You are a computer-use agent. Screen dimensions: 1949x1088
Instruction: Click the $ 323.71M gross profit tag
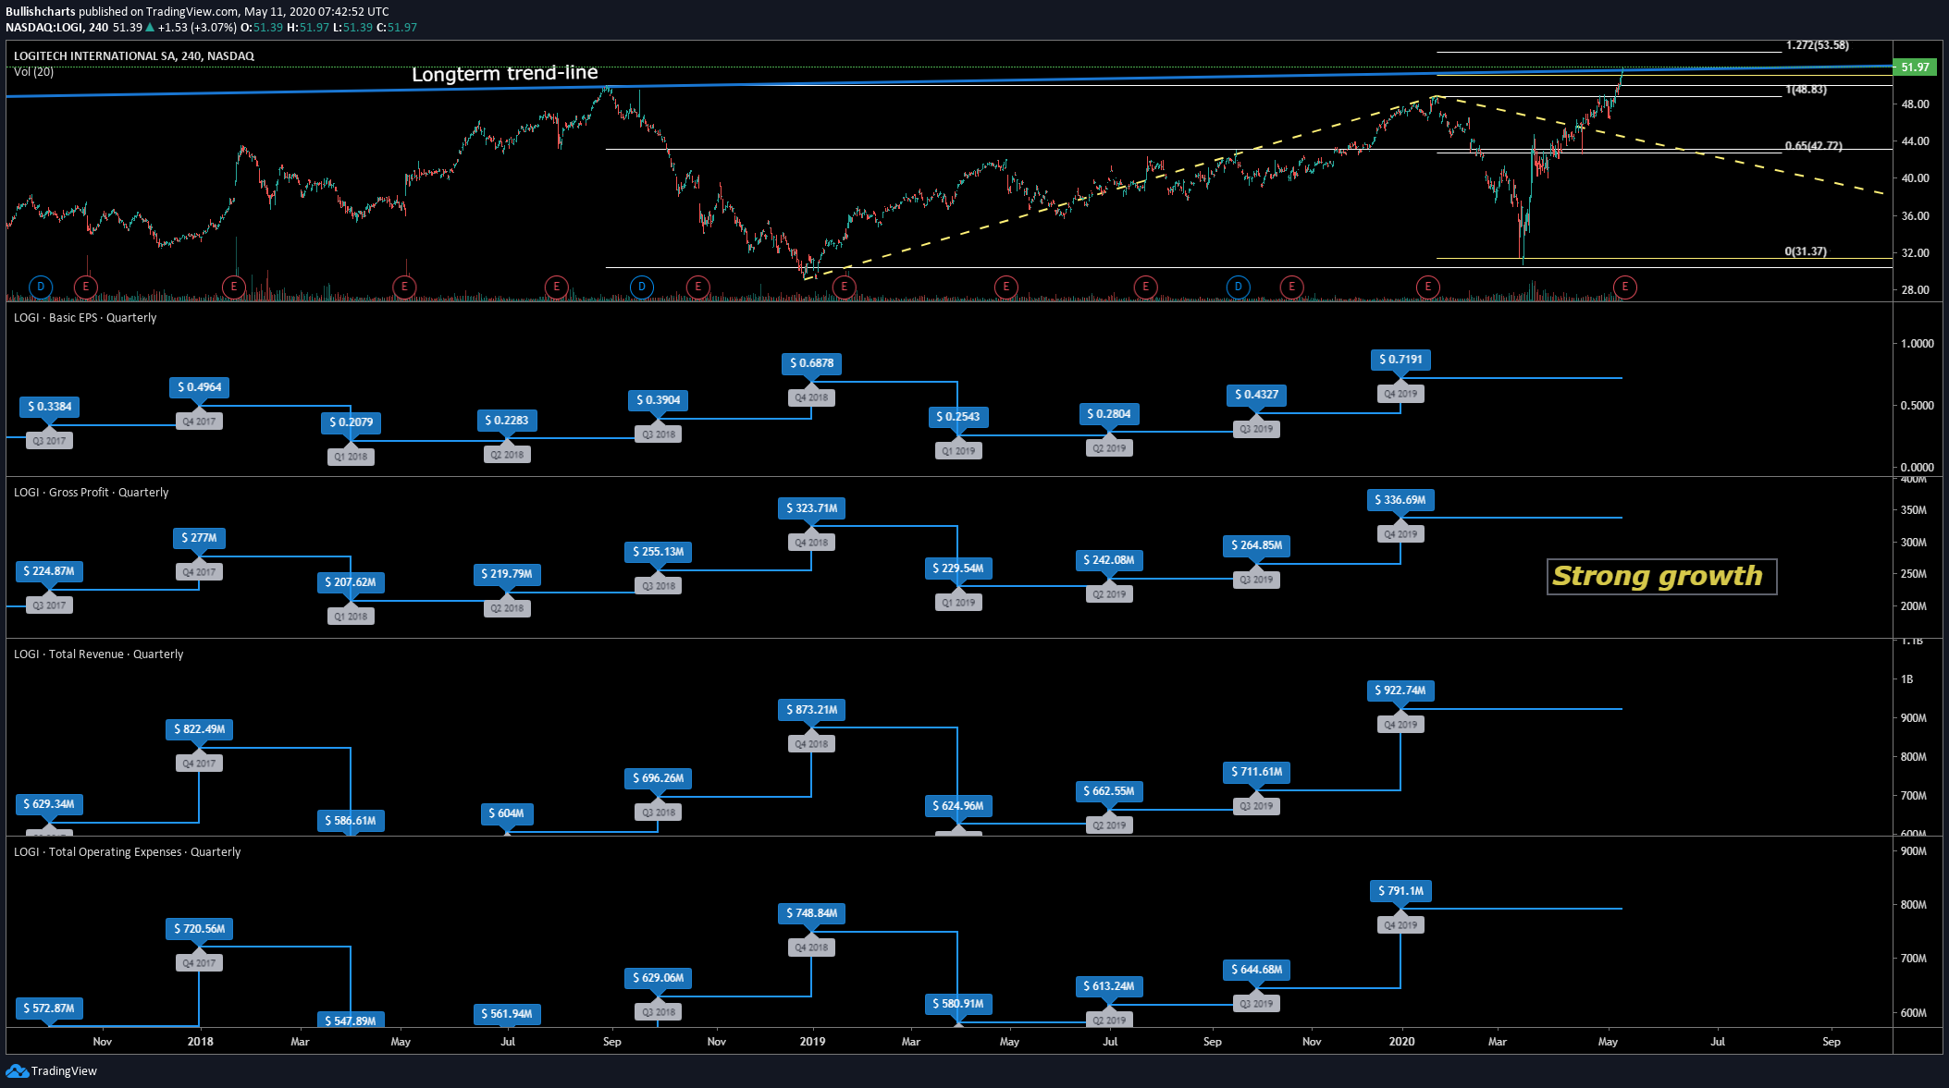[x=811, y=508]
